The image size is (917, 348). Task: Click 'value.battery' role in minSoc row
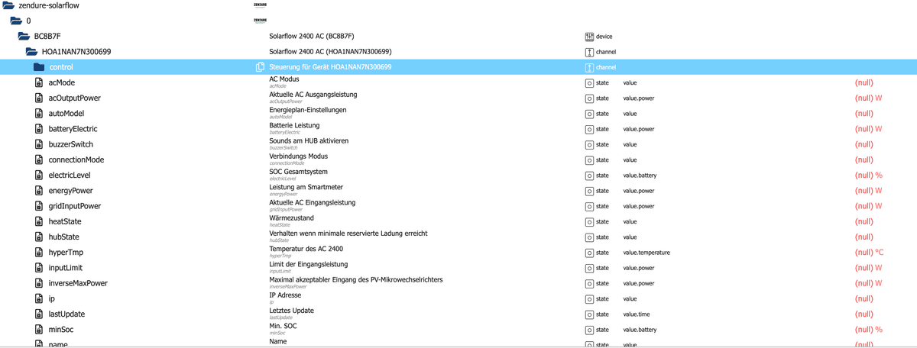click(x=640, y=330)
